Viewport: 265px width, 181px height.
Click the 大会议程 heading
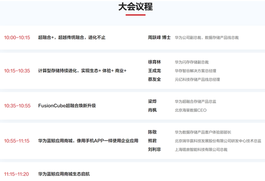(x=135, y=7)
